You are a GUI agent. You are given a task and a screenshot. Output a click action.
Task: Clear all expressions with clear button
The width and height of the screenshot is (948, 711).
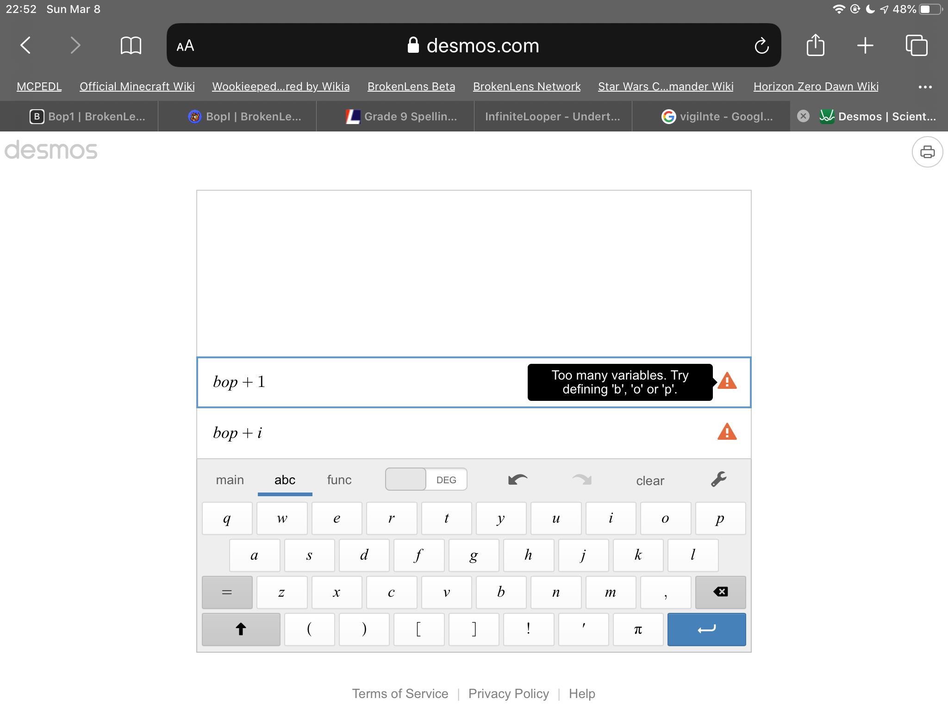[650, 480]
